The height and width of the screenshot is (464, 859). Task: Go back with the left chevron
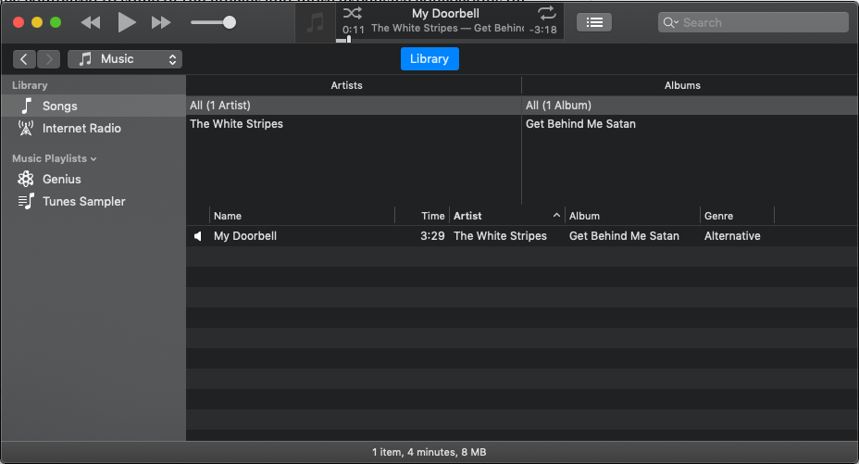pos(24,59)
